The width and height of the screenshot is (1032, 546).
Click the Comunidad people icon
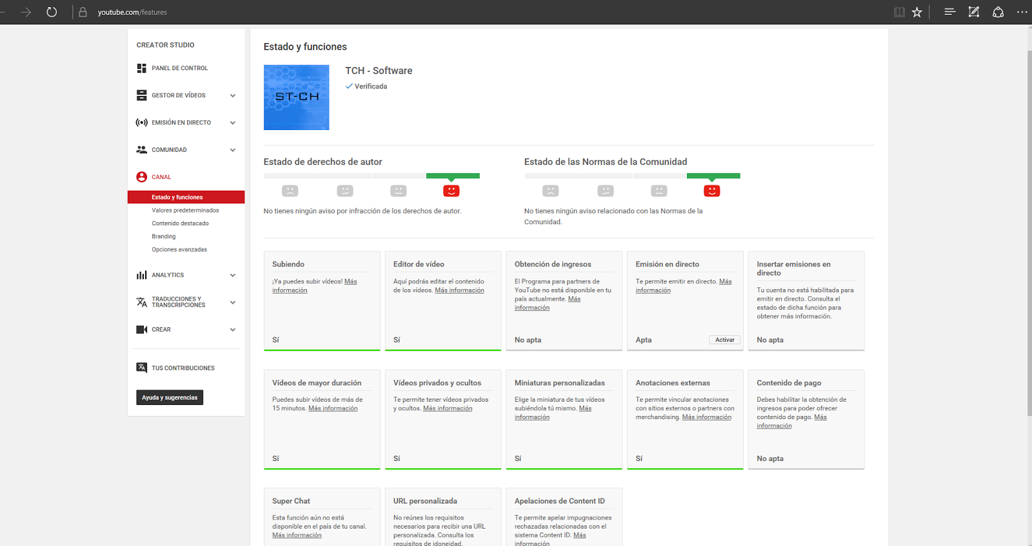(141, 149)
